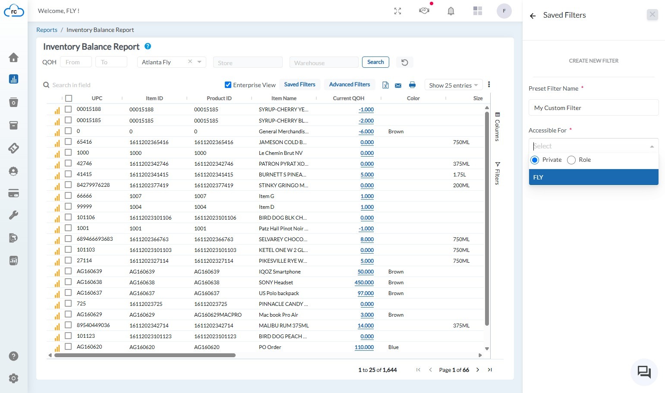Go to Reports breadcrumb link

pos(47,30)
